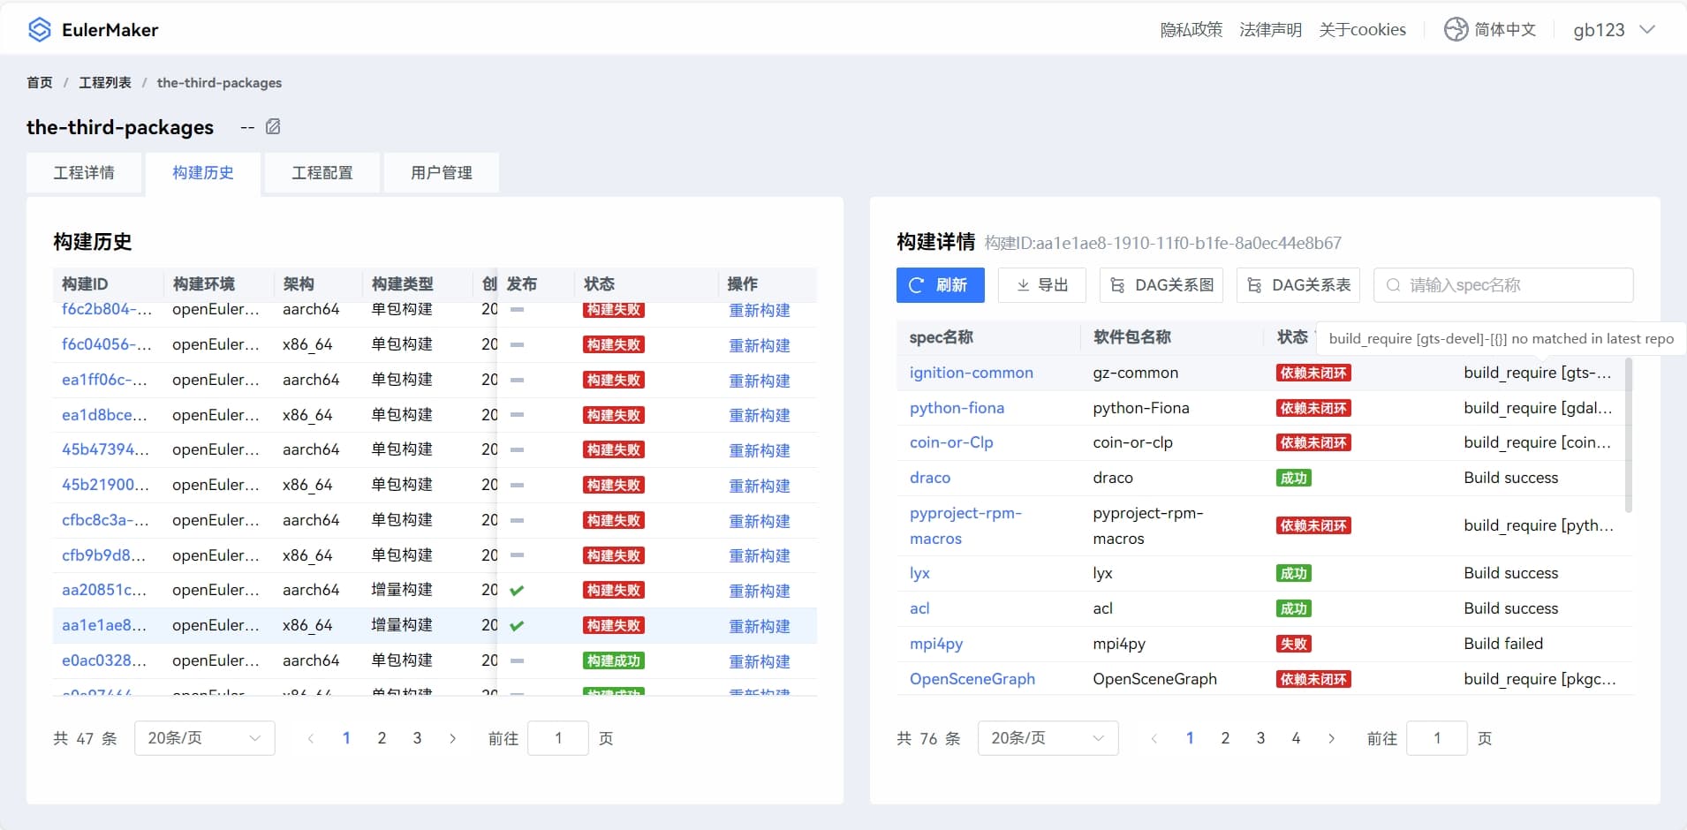Go to next page of build history
The height and width of the screenshot is (830, 1687).
point(452,738)
